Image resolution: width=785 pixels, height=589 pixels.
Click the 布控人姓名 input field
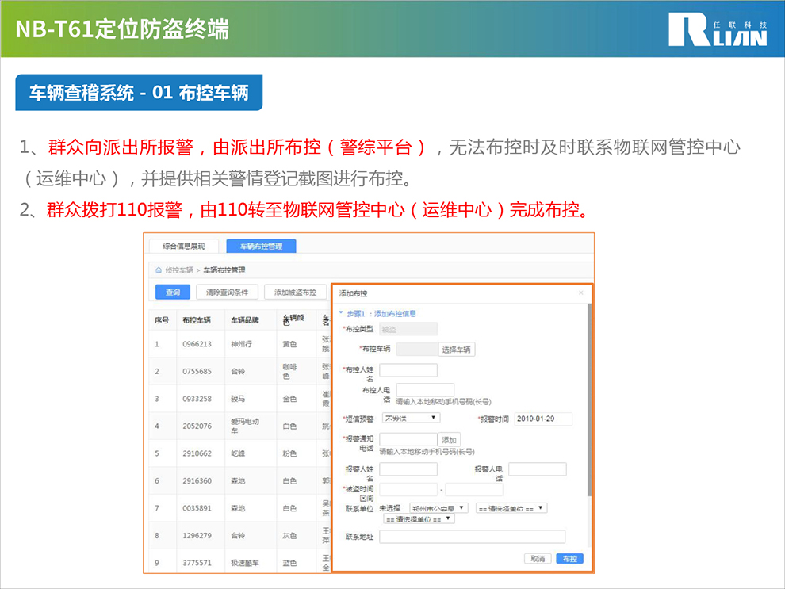408,370
